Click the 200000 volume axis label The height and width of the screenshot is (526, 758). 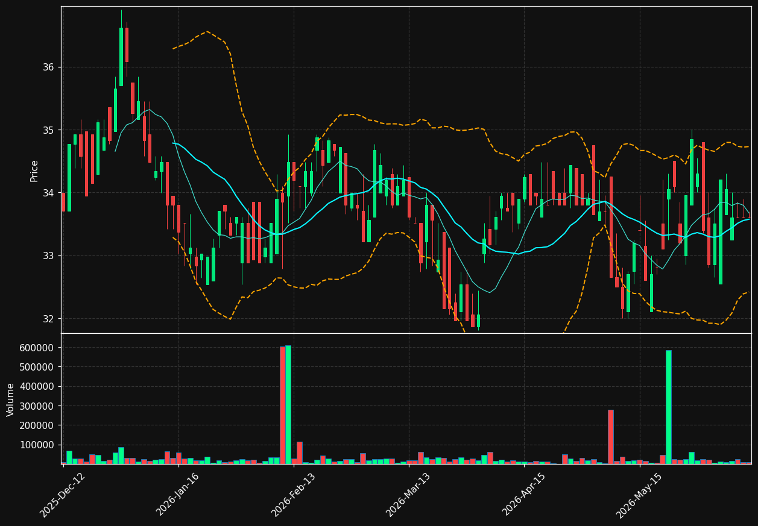(37, 425)
